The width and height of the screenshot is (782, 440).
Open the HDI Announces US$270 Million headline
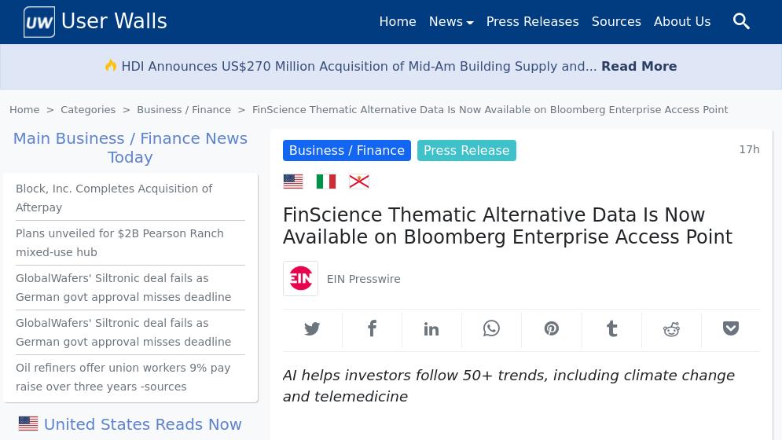coord(359,66)
